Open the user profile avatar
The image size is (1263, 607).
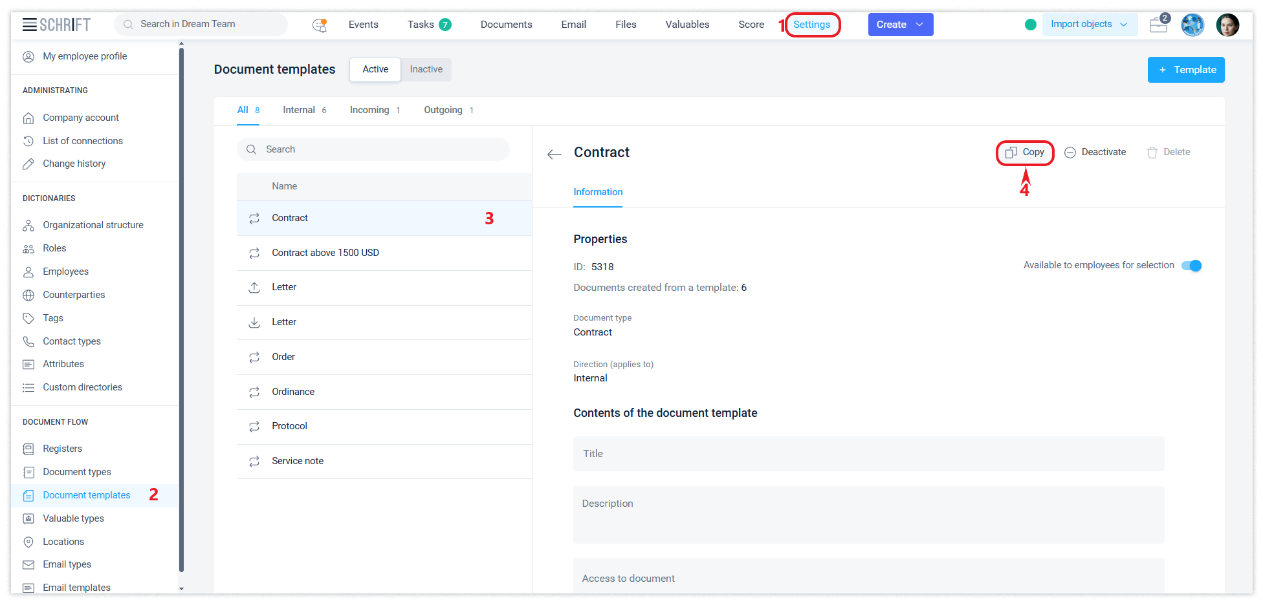click(1227, 25)
